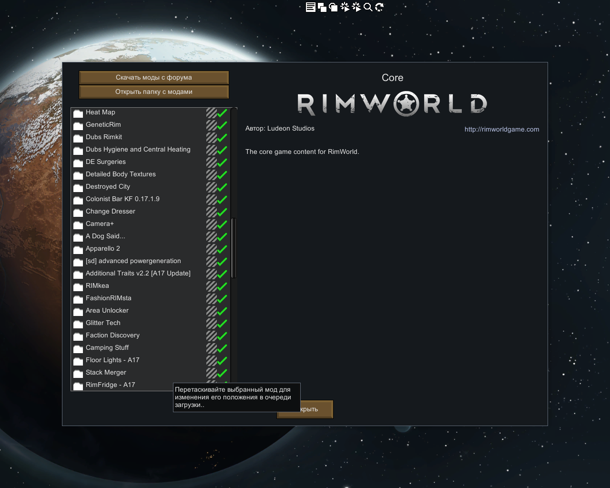Open the http://rimworldgame.com link

pos(502,129)
